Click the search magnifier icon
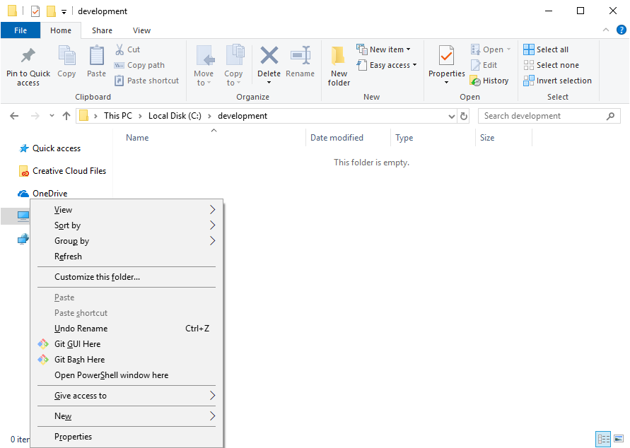This screenshot has height=448, width=630. (610, 116)
